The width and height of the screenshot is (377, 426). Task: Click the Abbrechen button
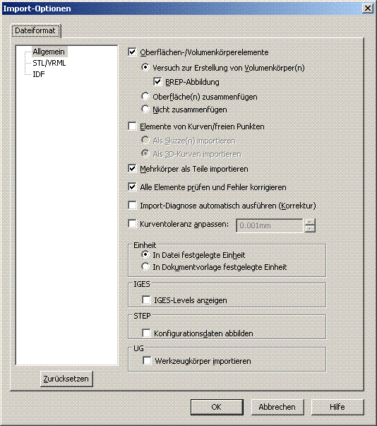pos(277,407)
